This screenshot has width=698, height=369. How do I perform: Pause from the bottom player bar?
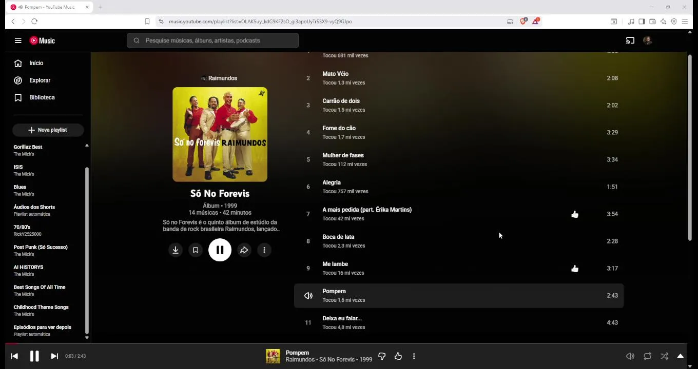click(x=34, y=356)
